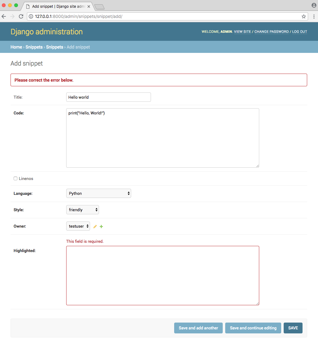Click the 'Please correct the error below.' message
318x347 pixels.
[x=44, y=80]
